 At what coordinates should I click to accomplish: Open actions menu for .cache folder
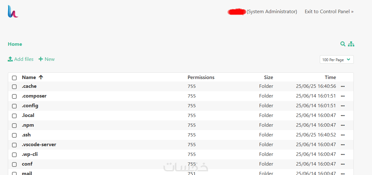pos(343,86)
